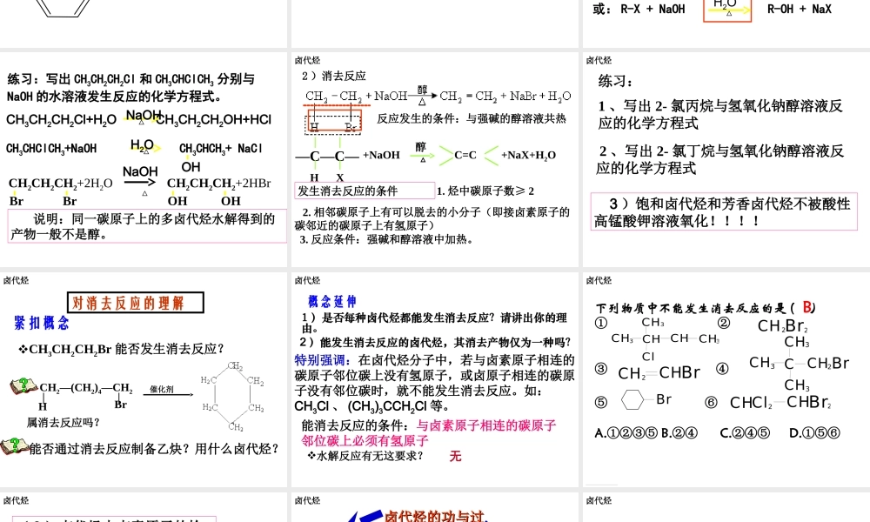This screenshot has width=870, height=522.
Task: Click the red 无 answer text
Action: pyautogui.click(x=455, y=456)
